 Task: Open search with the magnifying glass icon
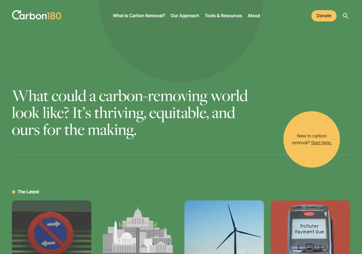point(345,16)
